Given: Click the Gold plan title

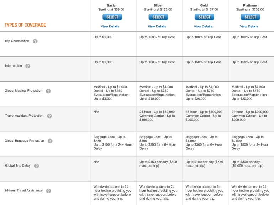Looking at the screenshot, I should [x=204, y=6].
